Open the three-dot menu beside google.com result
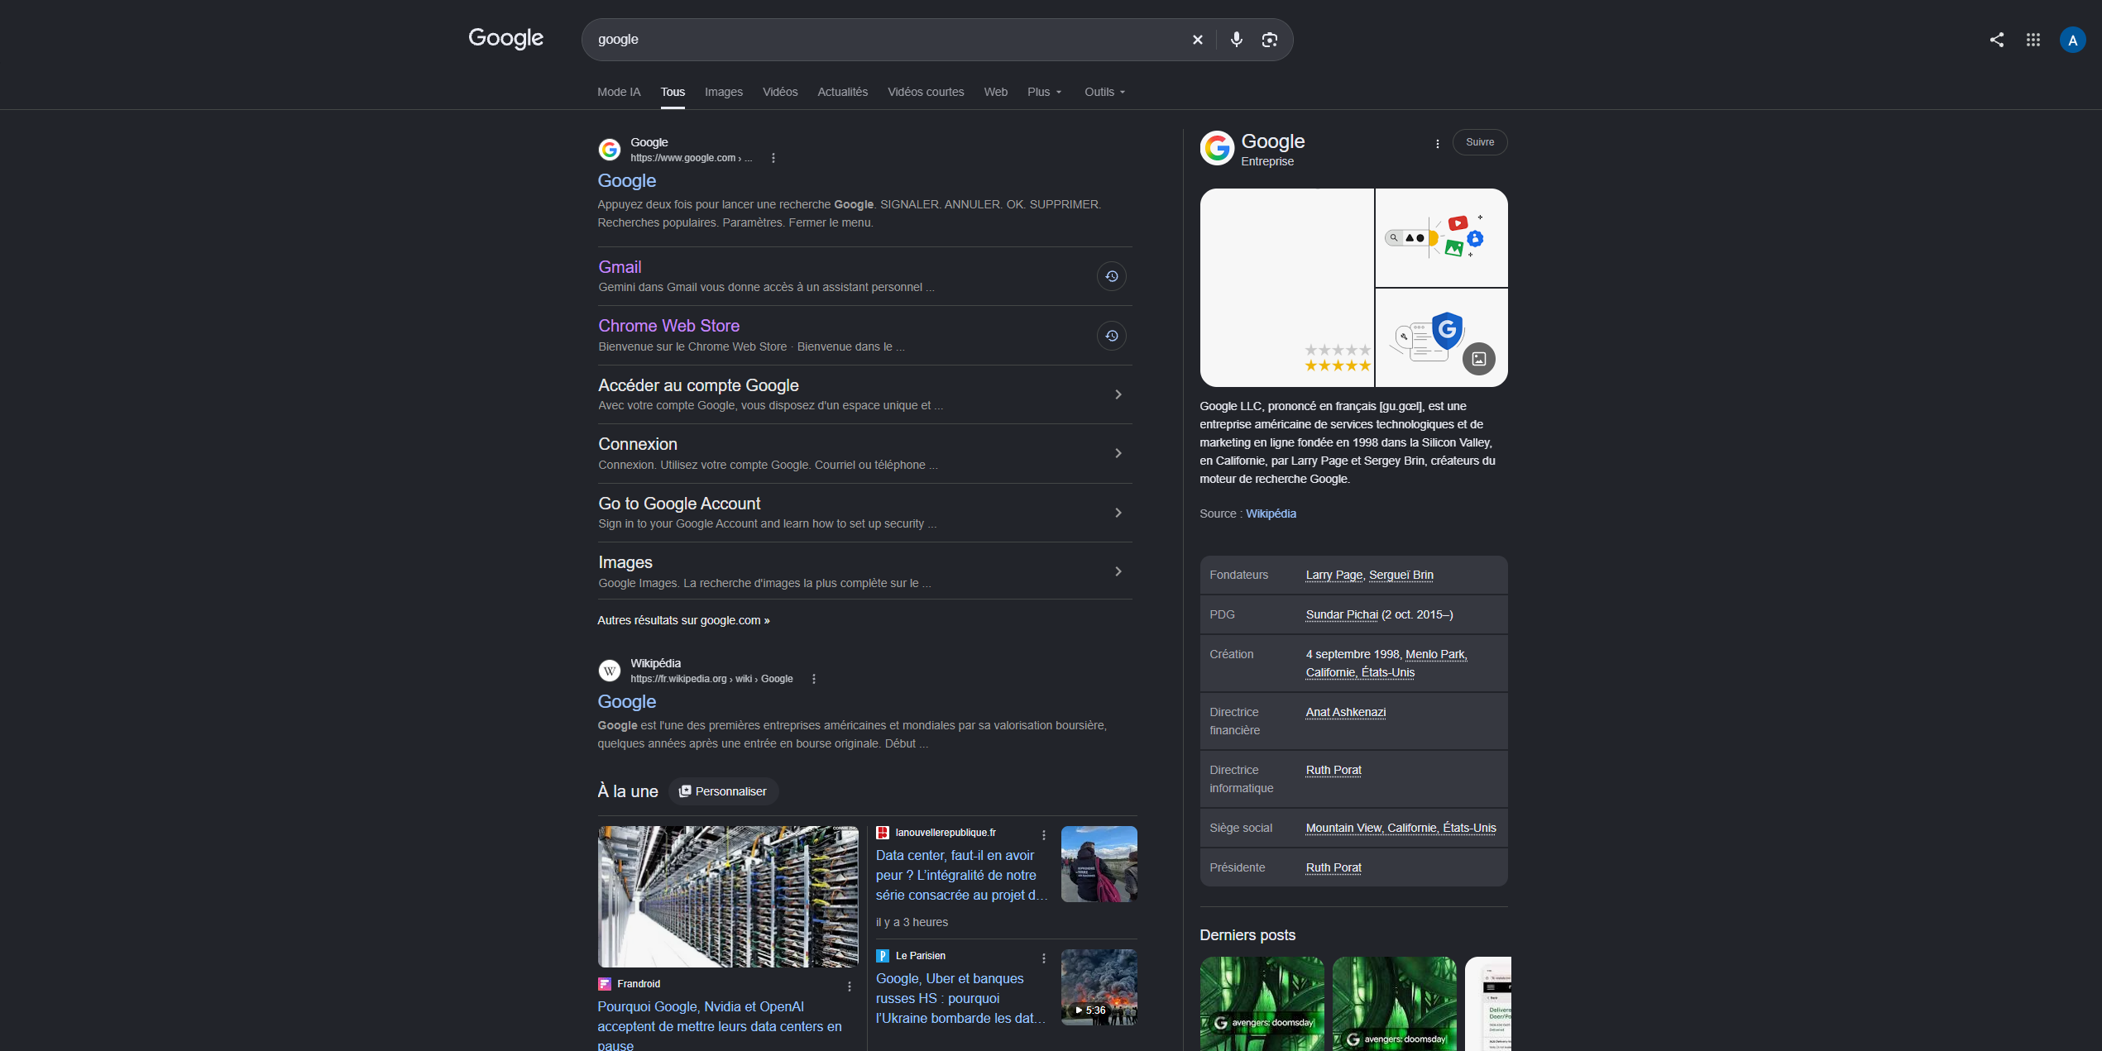 pyautogui.click(x=773, y=158)
